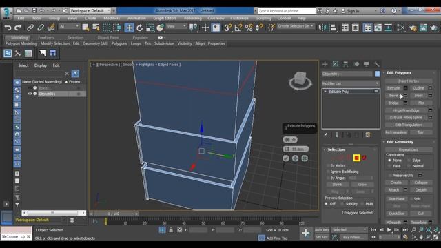Select the None constraint radio button
Image resolution: width=441 pixels, height=248 pixels.
[389, 161]
